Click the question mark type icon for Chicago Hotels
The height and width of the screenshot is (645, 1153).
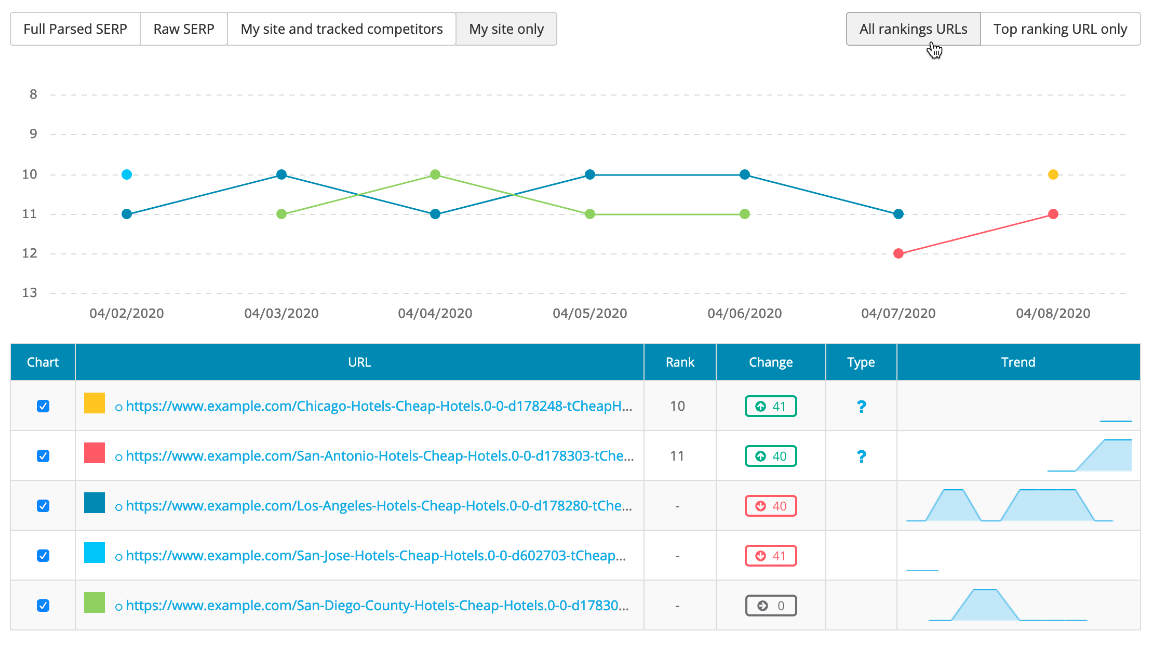[861, 406]
